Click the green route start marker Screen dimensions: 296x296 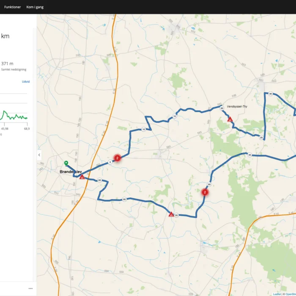(x=66, y=163)
